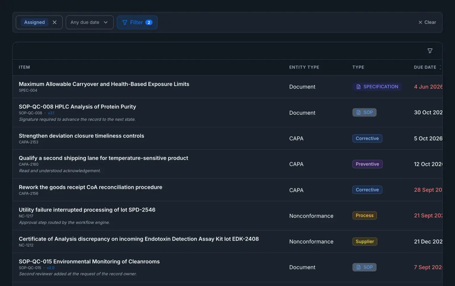Click SOP badge in HPLC Analysis row

point(364,112)
